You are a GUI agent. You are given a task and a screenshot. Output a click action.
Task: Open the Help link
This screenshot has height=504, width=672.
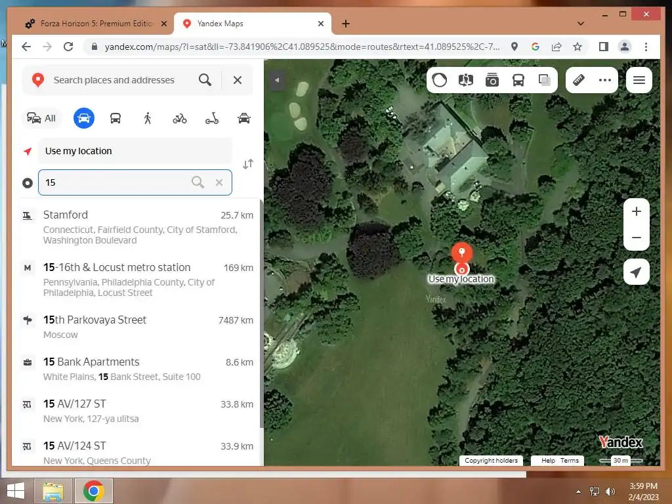pos(548,460)
